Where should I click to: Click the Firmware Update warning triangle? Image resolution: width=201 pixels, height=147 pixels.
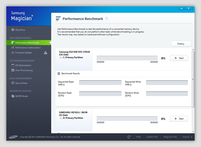45,53
